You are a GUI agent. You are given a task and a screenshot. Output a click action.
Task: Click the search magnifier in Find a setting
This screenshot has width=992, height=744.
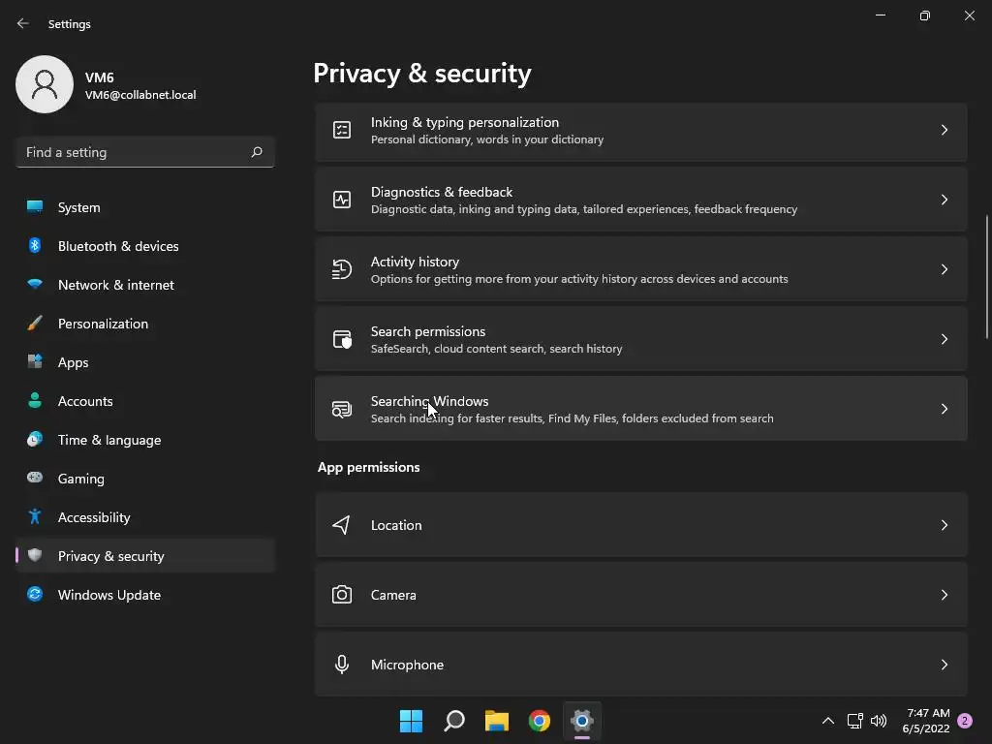tap(257, 152)
